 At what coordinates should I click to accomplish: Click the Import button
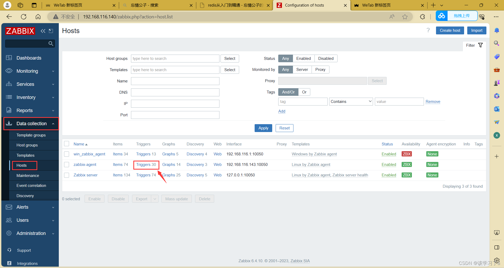point(477,30)
